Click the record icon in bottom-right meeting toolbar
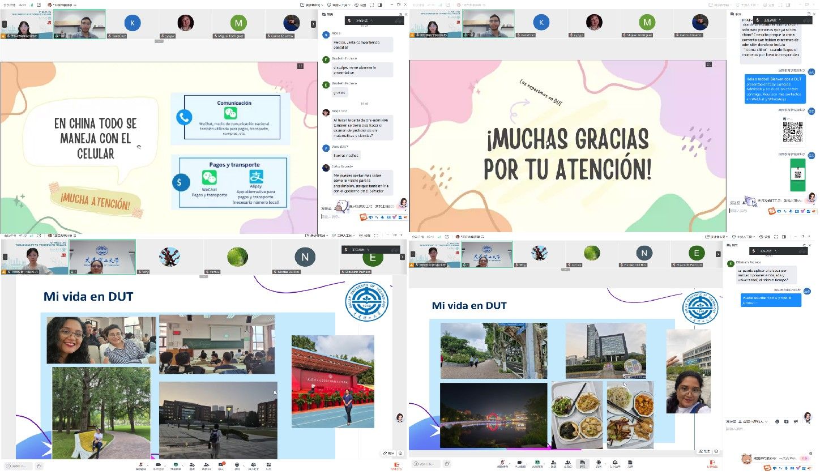The height and width of the screenshot is (474, 820). click(599, 464)
